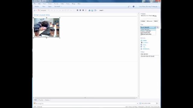The height and width of the screenshot is (108, 193).
Task: Open the Help menu
Action: (x=79, y=4)
